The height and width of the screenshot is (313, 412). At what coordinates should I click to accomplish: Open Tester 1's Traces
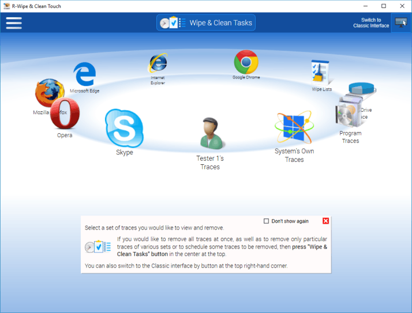[209, 134]
